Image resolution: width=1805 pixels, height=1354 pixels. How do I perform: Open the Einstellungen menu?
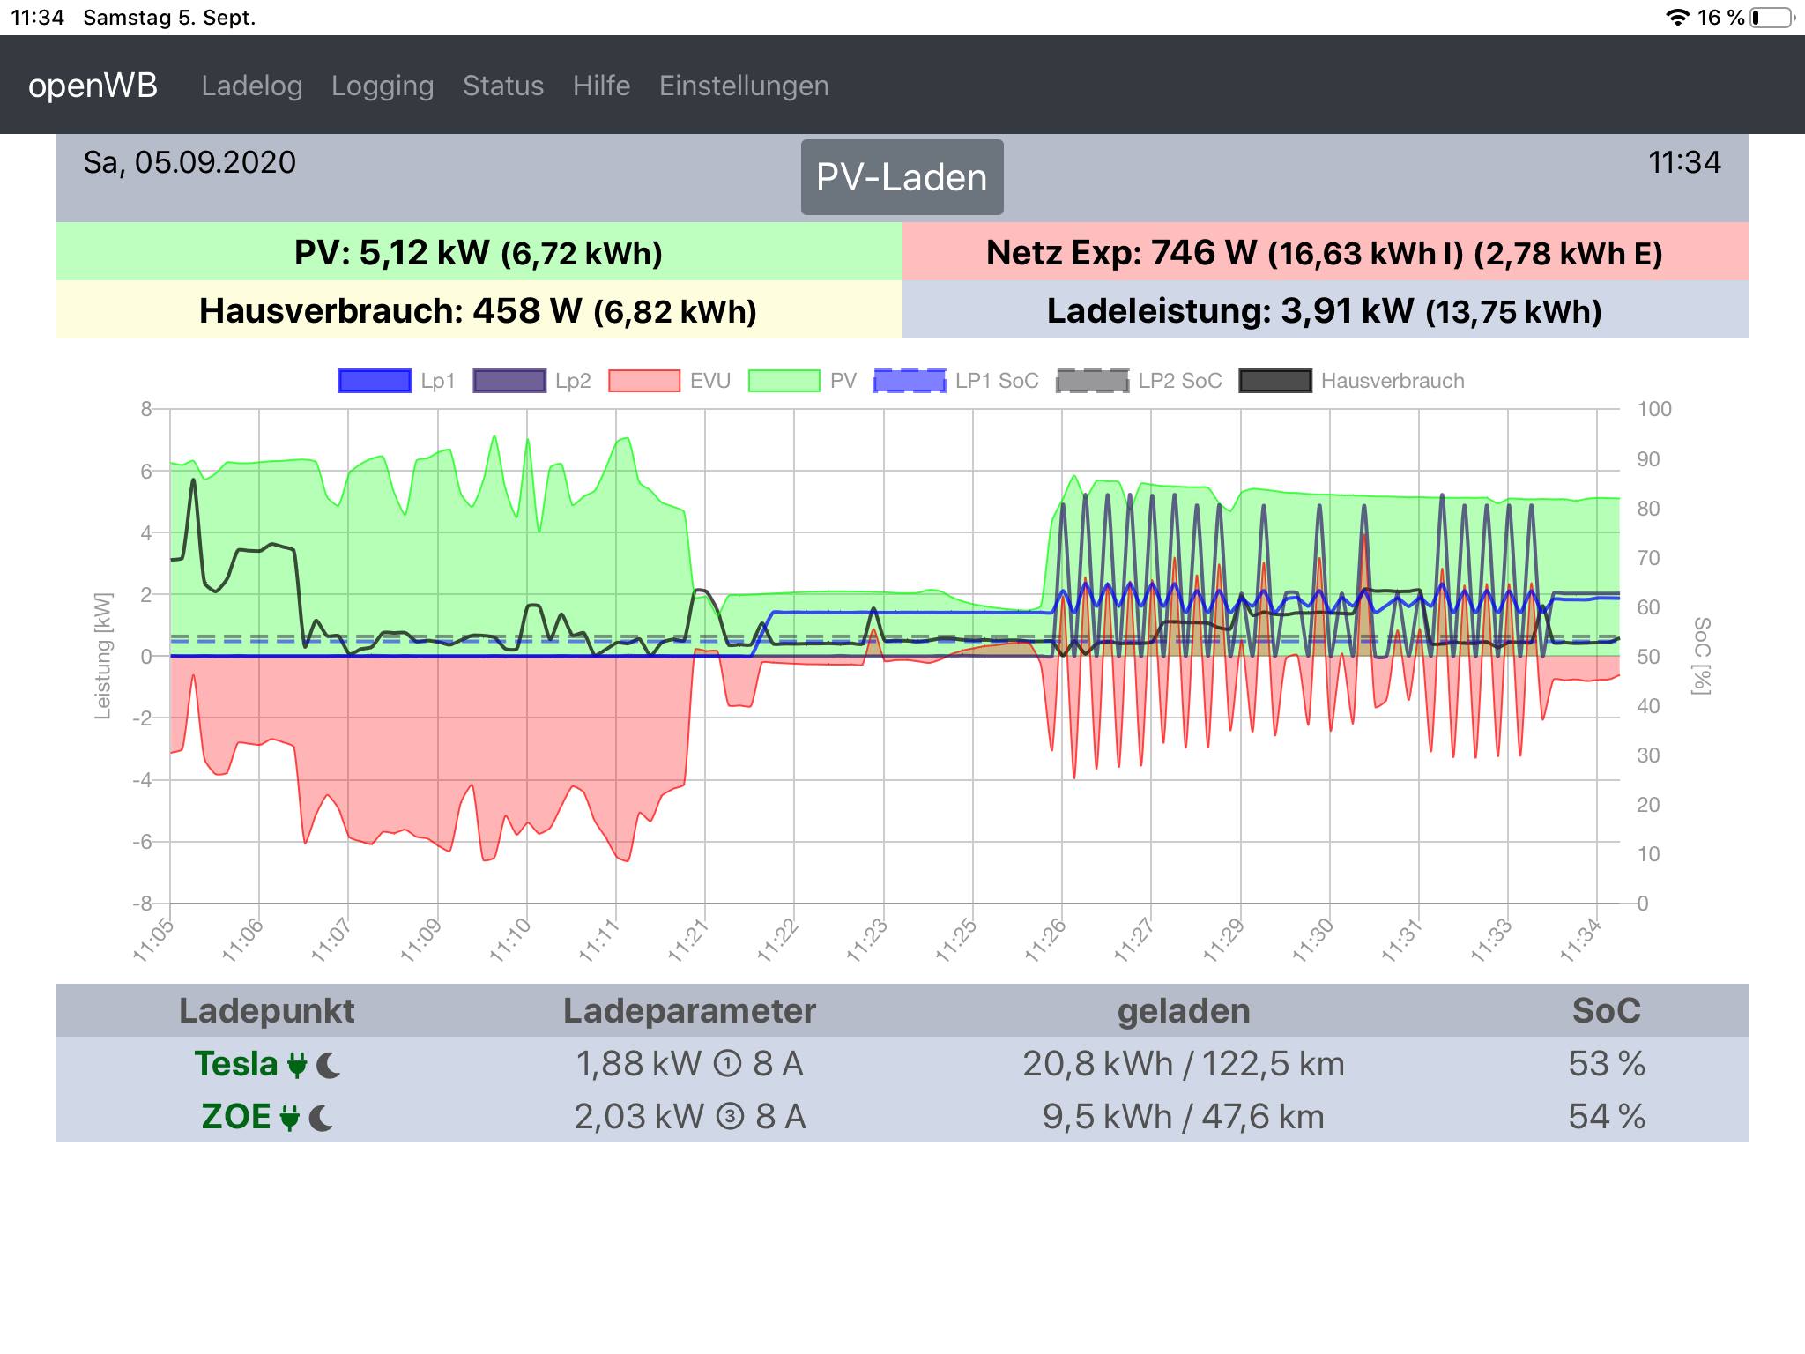pyautogui.click(x=744, y=86)
